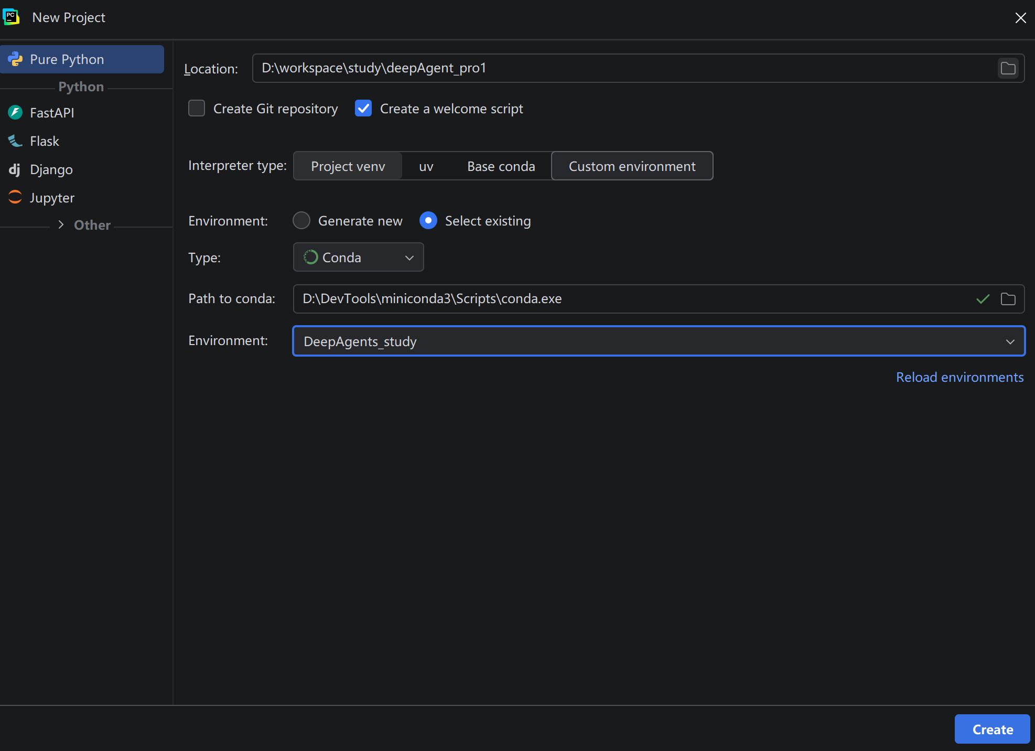Click the Pure Python project type icon

click(x=15, y=59)
